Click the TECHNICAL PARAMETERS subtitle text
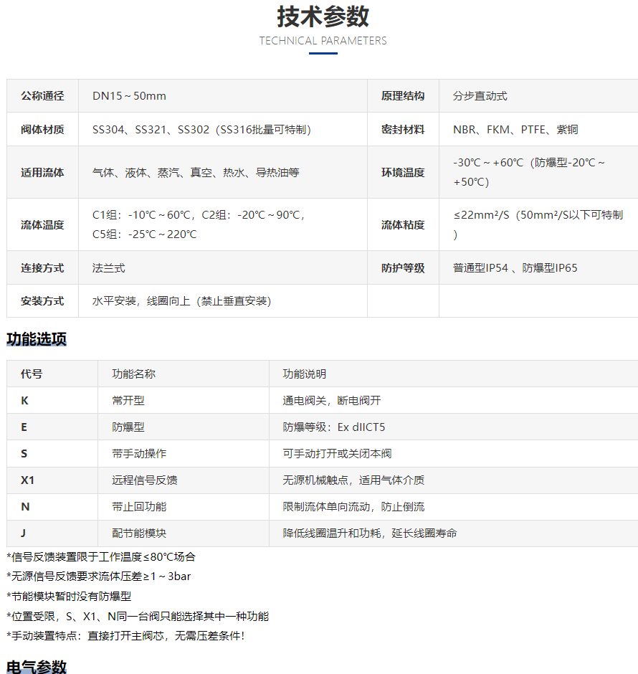This screenshot has width=638, height=674. 323,41
